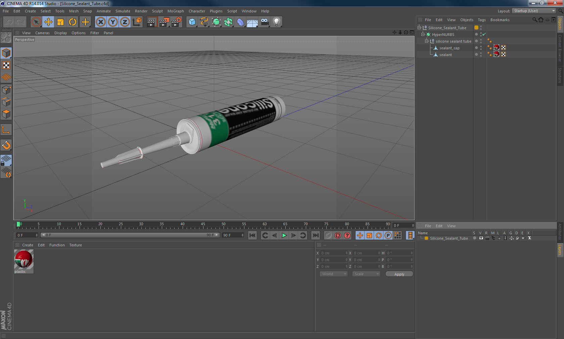Screen dimensions: 564x339
Task: Toggle Y axis lock
Action: point(113,22)
